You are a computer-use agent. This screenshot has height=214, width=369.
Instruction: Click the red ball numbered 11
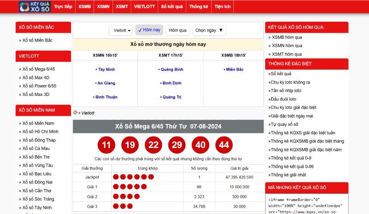pos(107,145)
